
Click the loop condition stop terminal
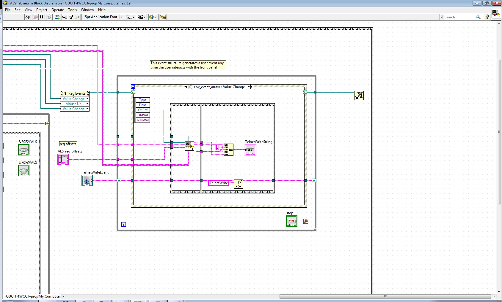pos(306,221)
